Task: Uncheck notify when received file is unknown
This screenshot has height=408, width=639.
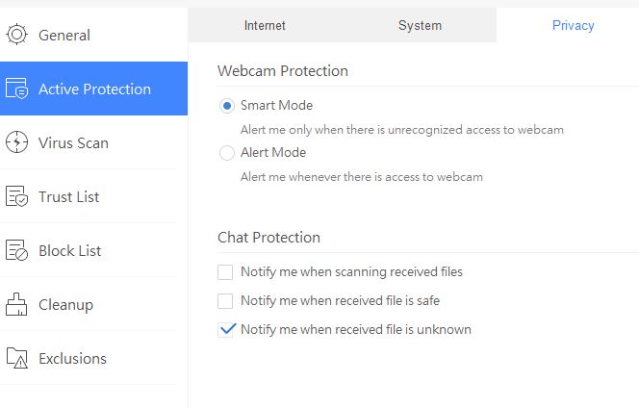Action: point(226,330)
